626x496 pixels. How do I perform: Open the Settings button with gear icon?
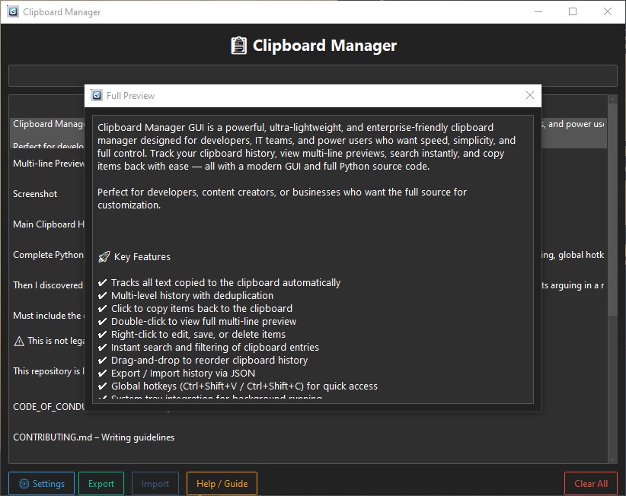coord(42,483)
